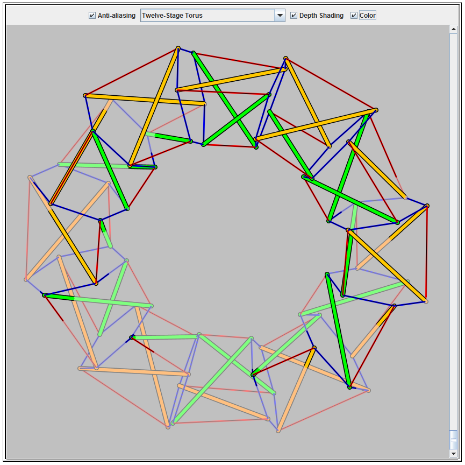The image size is (465, 465).
Task: Click the Depth Shading text label
Action: pos(321,16)
